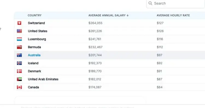The width and height of the screenshot is (205, 108).
Task: Sort table by Country header
Action: (x=34, y=15)
